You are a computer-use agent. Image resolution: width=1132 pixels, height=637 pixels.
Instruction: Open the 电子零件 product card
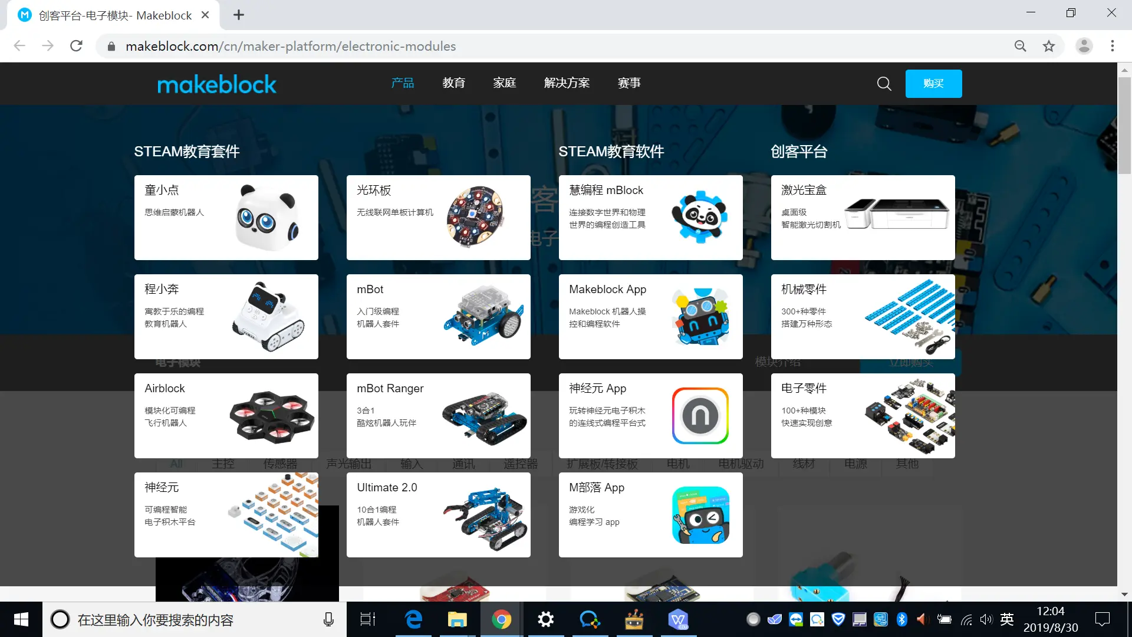863,415
